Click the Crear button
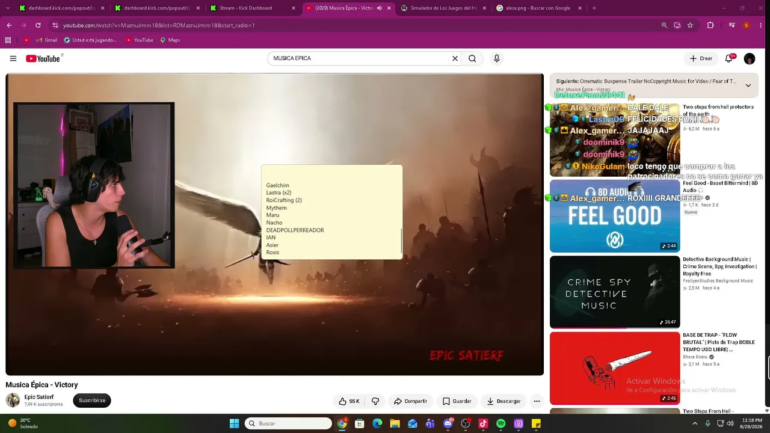The image size is (770, 433). [701, 58]
